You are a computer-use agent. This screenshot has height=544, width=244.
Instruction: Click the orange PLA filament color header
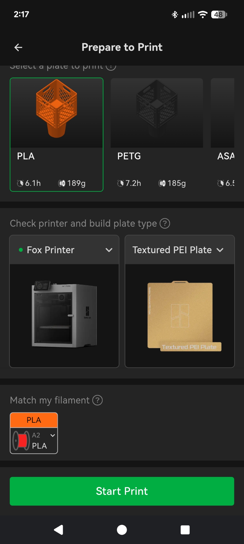pos(34,420)
